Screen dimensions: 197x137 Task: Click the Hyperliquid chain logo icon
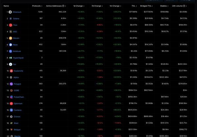(11, 58)
